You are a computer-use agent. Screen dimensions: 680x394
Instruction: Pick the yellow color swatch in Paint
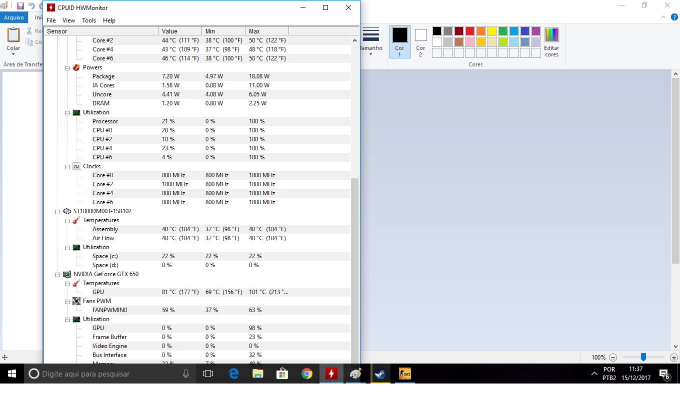[492, 31]
